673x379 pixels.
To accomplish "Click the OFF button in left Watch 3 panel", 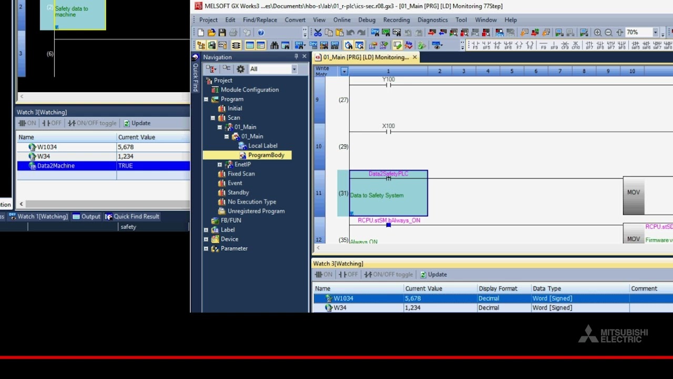I will click(x=52, y=123).
